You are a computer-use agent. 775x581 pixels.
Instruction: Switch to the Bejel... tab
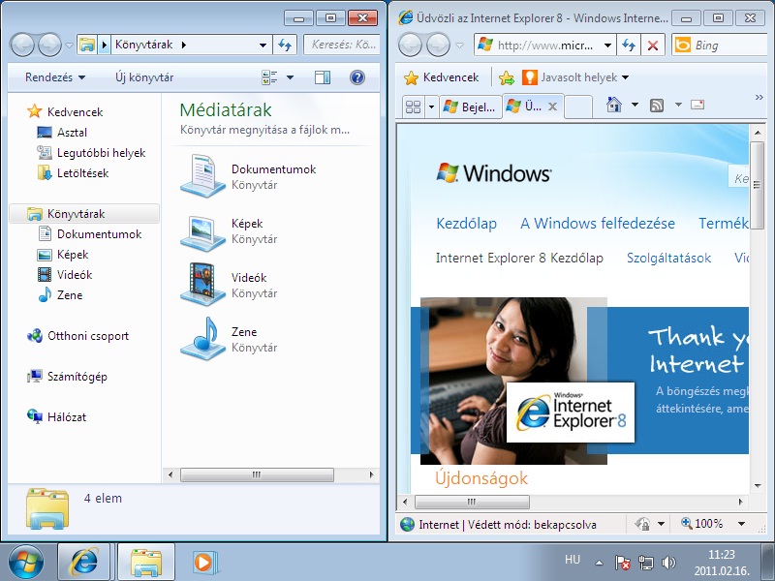click(x=470, y=107)
